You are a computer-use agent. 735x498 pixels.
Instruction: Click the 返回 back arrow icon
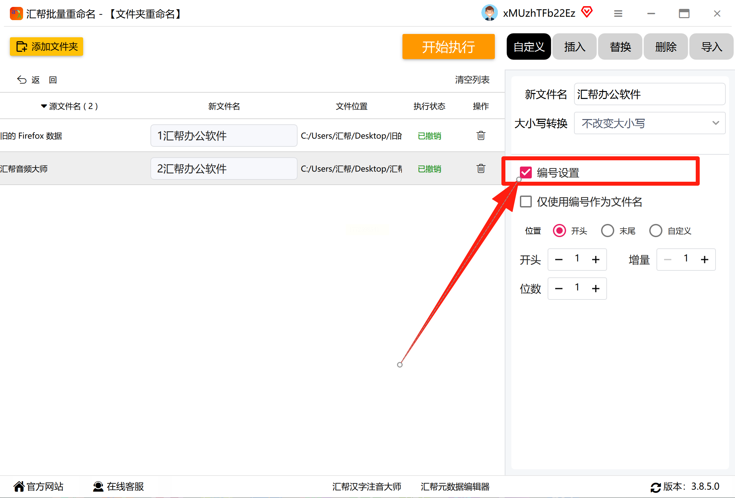[22, 80]
